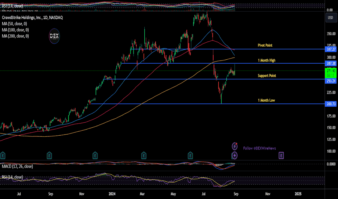This screenshot has height=199, width=338.
Task: Select the 317.27 price tag
Action: (331, 49)
